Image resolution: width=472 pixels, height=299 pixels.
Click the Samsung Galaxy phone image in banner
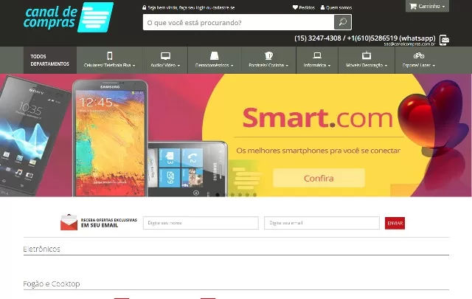pyautogui.click(x=110, y=138)
